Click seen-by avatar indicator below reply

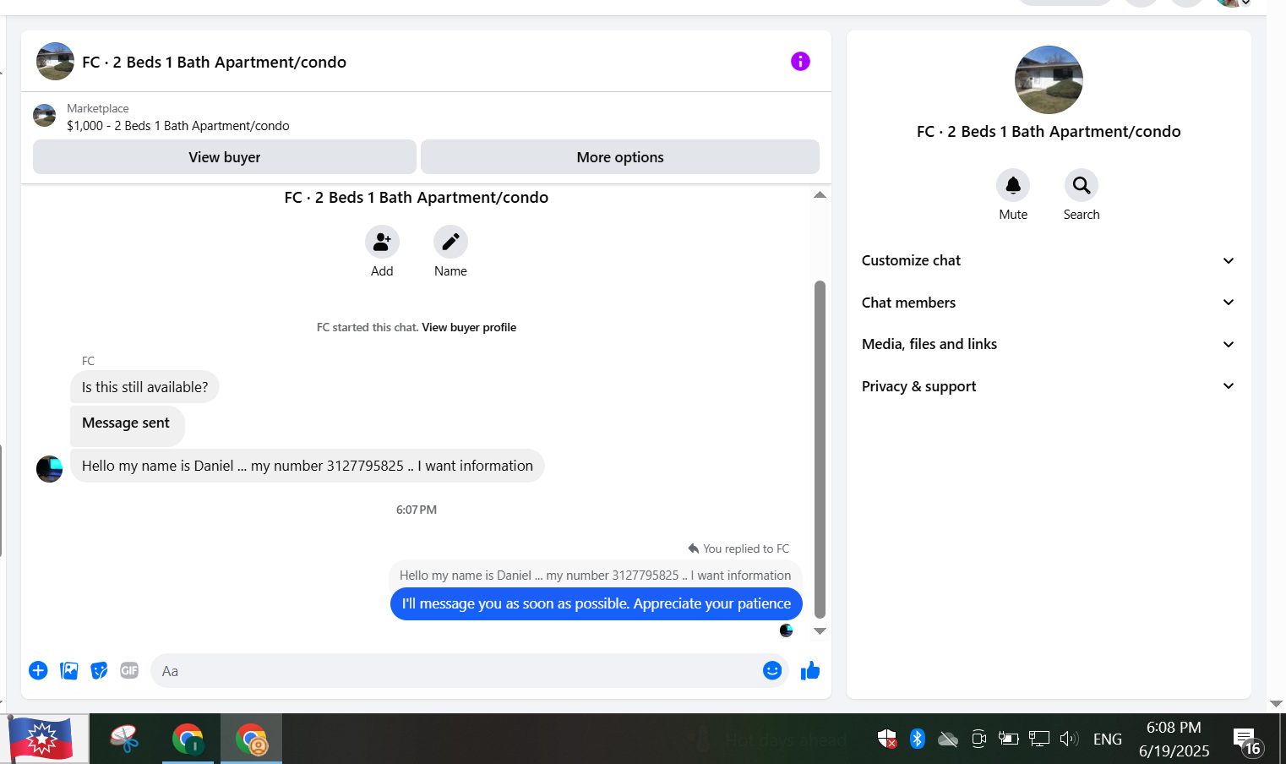coord(786,630)
